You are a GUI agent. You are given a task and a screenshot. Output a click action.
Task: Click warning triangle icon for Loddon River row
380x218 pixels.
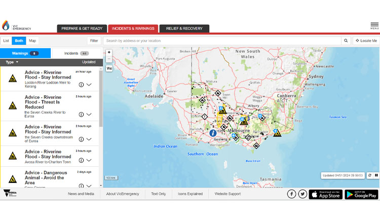[x=13, y=79]
